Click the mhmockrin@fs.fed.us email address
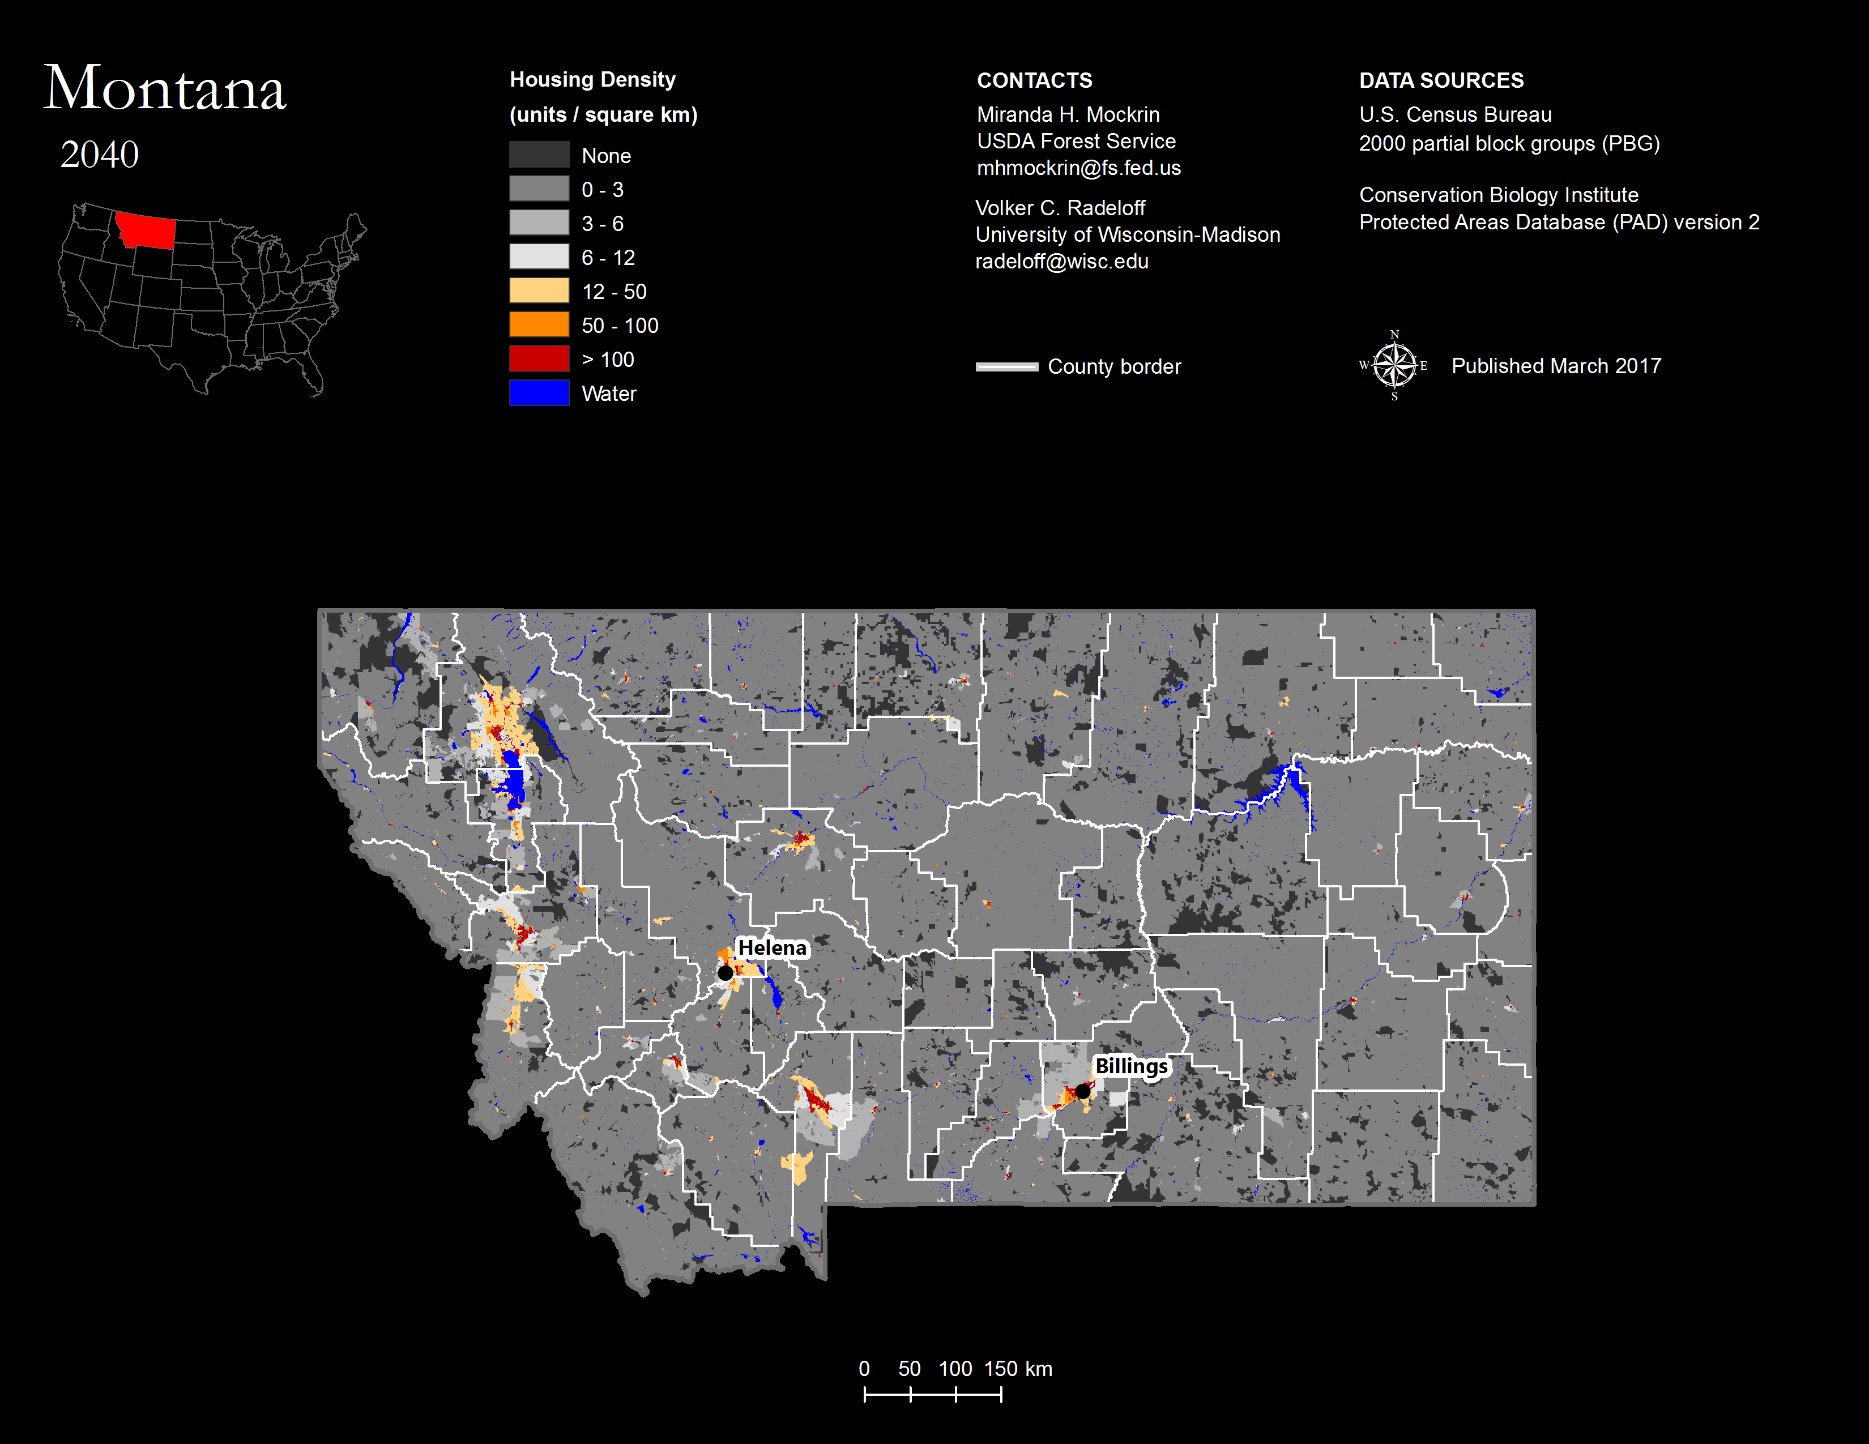The height and width of the screenshot is (1444, 1869). pyautogui.click(x=1078, y=168)
